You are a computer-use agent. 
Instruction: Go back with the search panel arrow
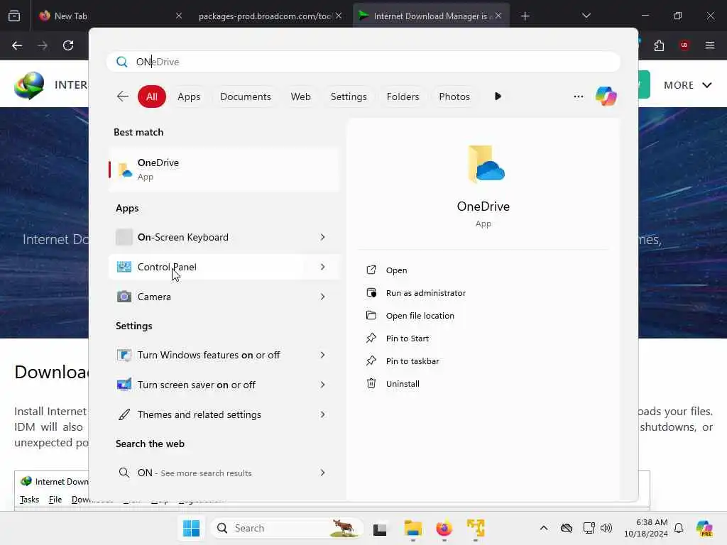point(122,97)
